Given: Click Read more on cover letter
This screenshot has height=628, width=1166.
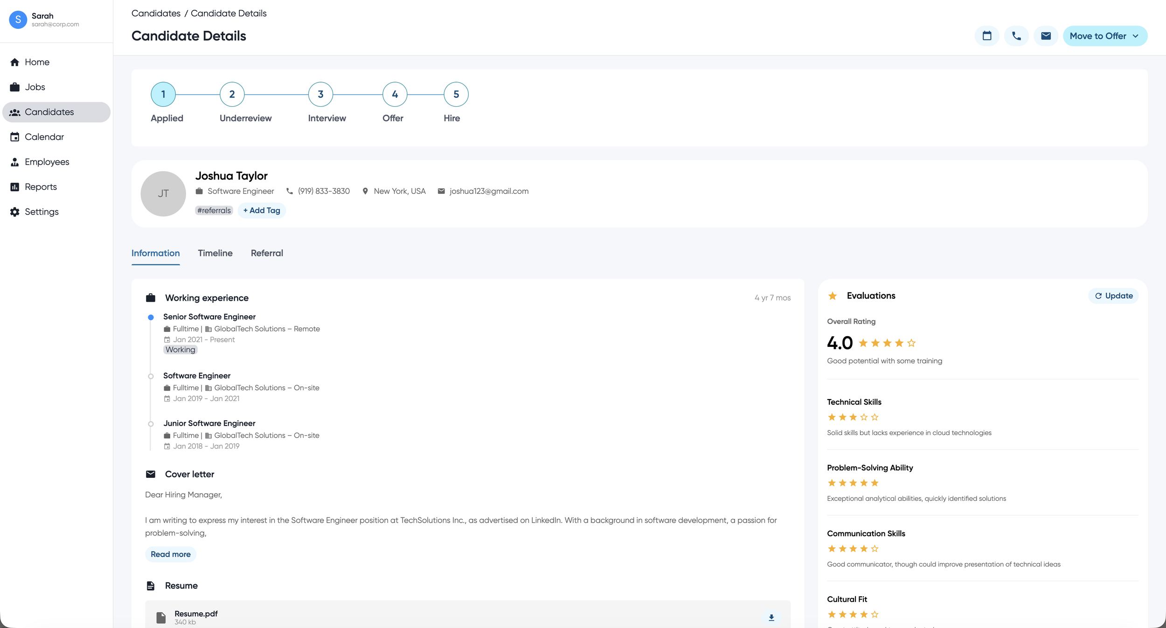Looking at the screenshot, I should pos(170,554).
